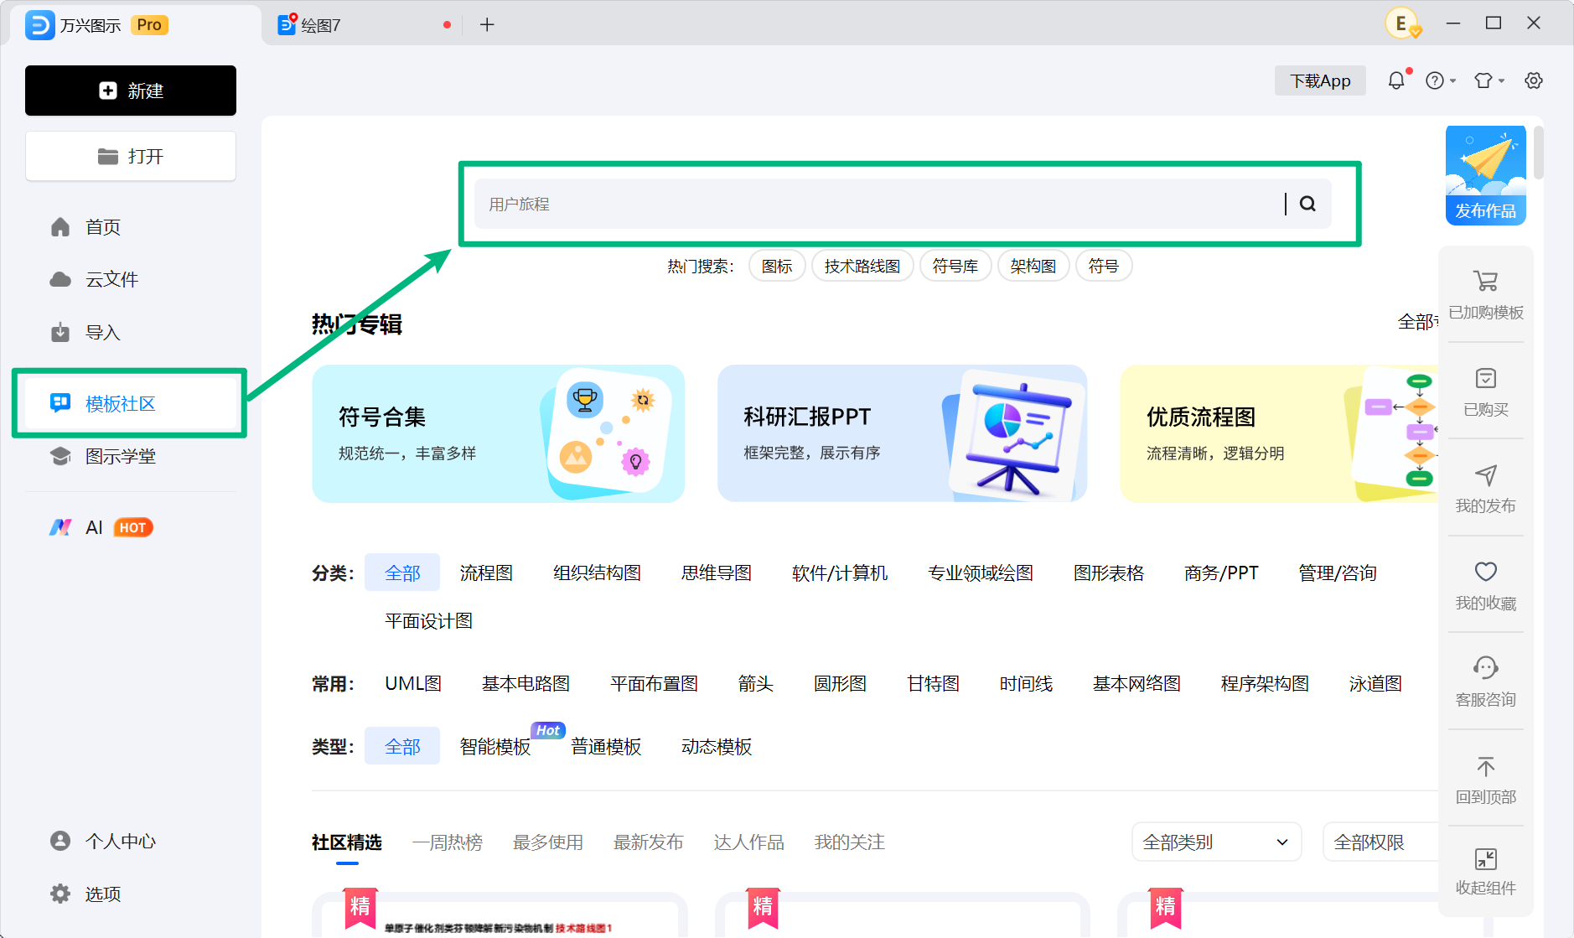This screenshot has height=938, width=1574.
Task: Filter category by 专业领域绘图
Action: 981,573
